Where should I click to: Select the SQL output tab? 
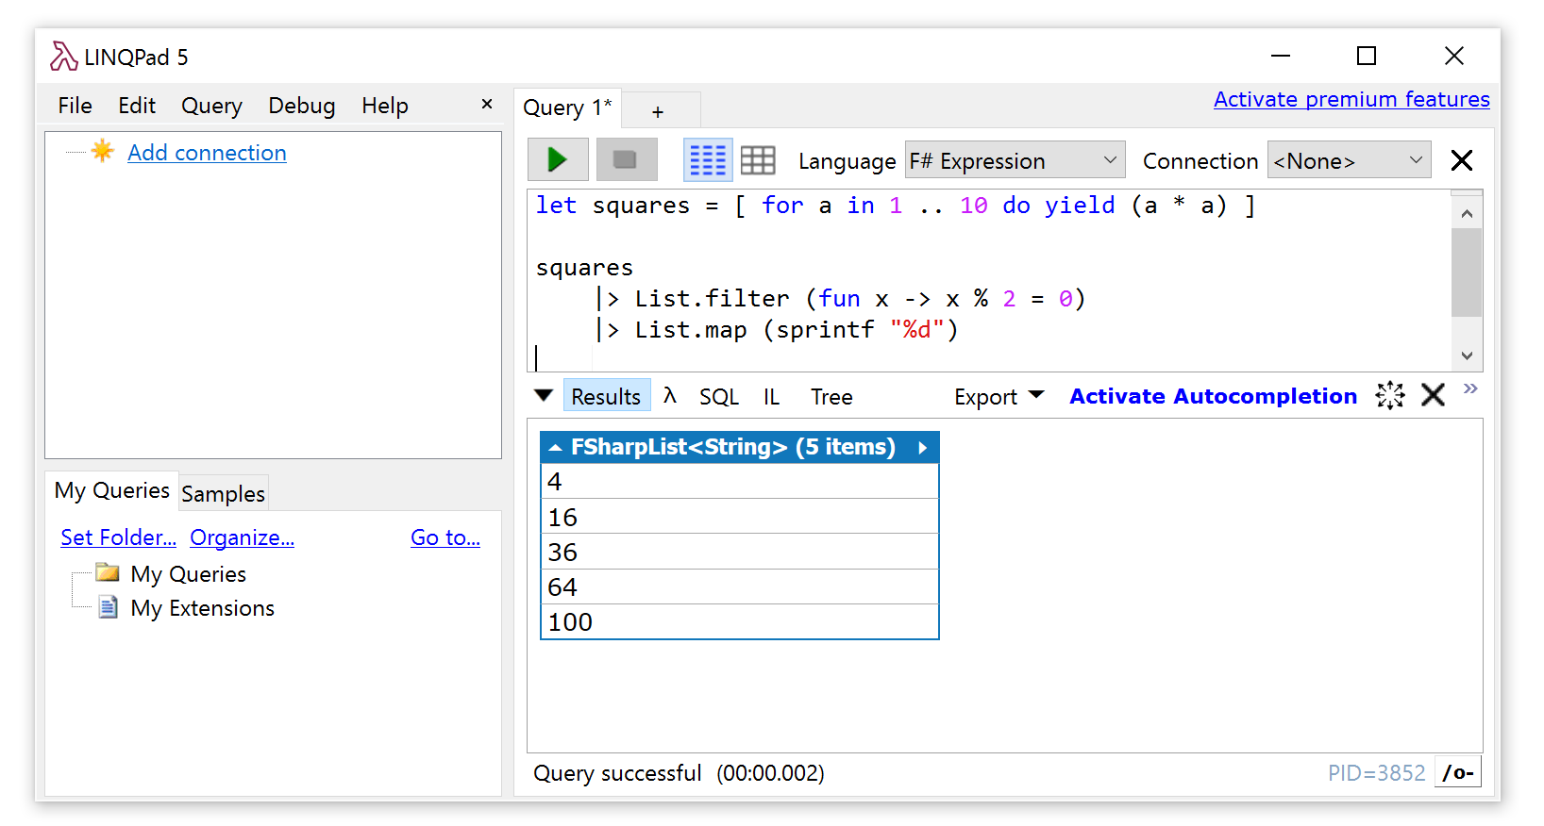(719, 397)
